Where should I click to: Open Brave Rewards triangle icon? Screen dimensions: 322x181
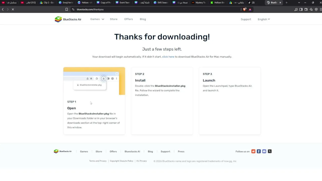(x=250, y=9)
